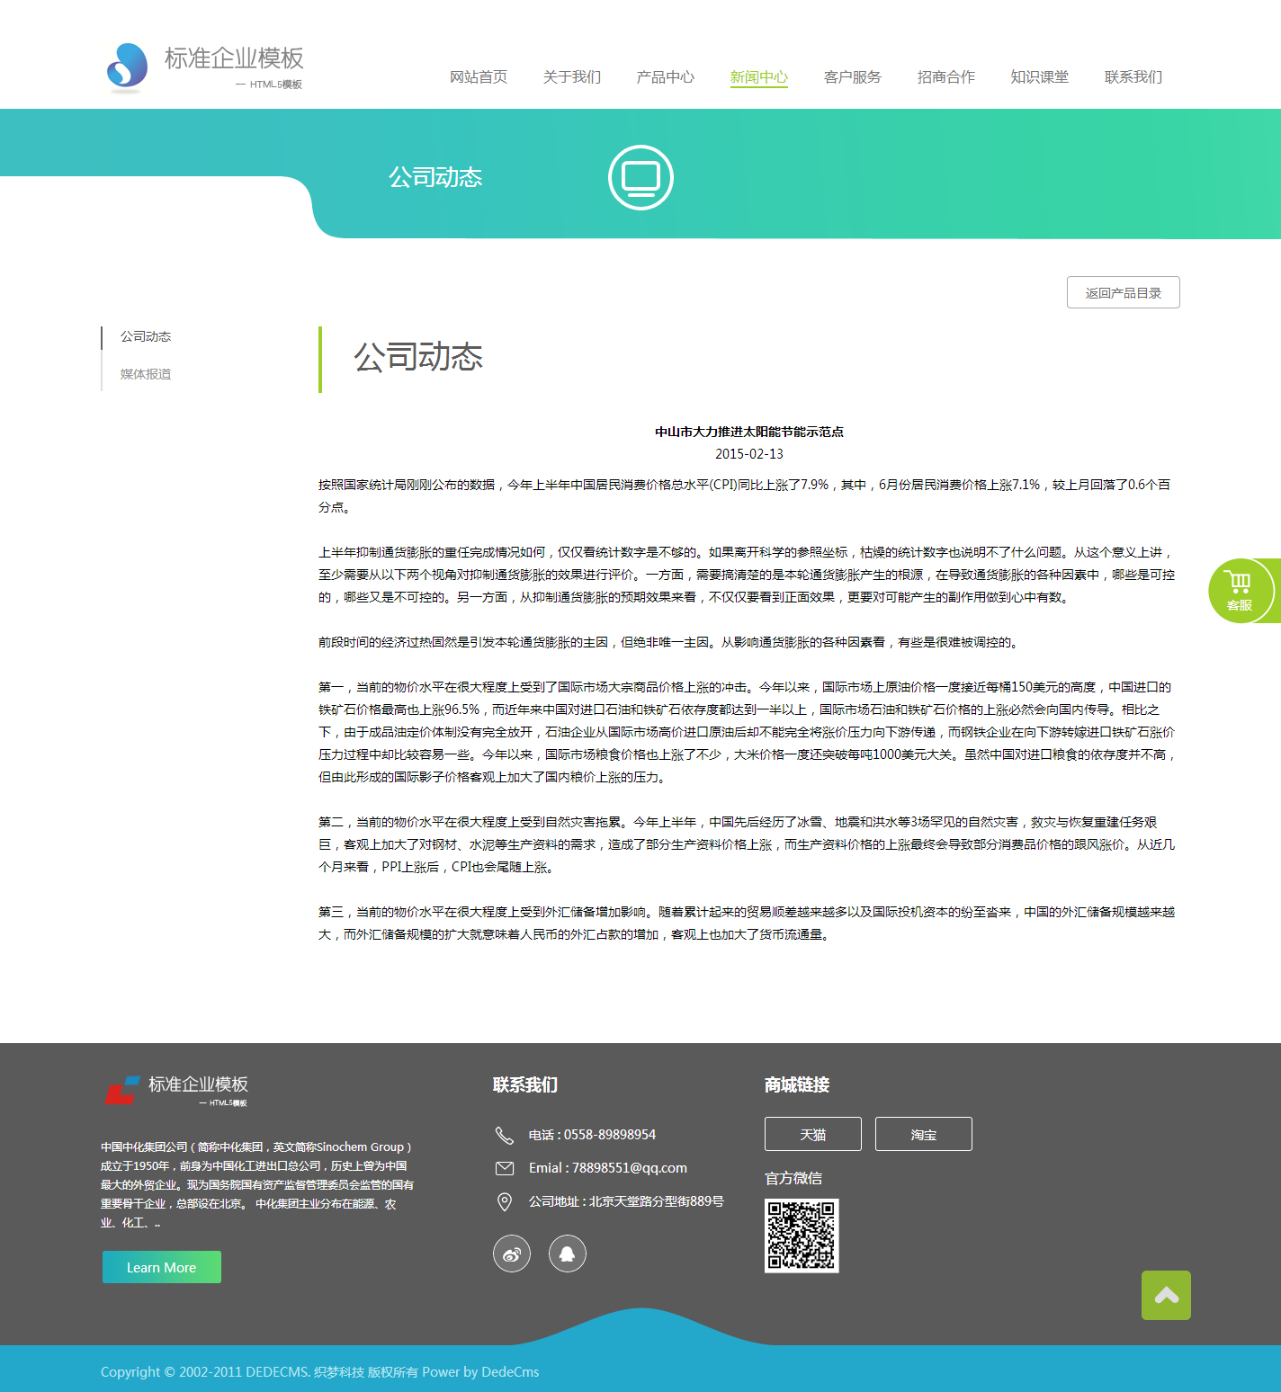Click the phone handset icon
Viewport: 1281px width, 1392px height.
click(505, 1135)
